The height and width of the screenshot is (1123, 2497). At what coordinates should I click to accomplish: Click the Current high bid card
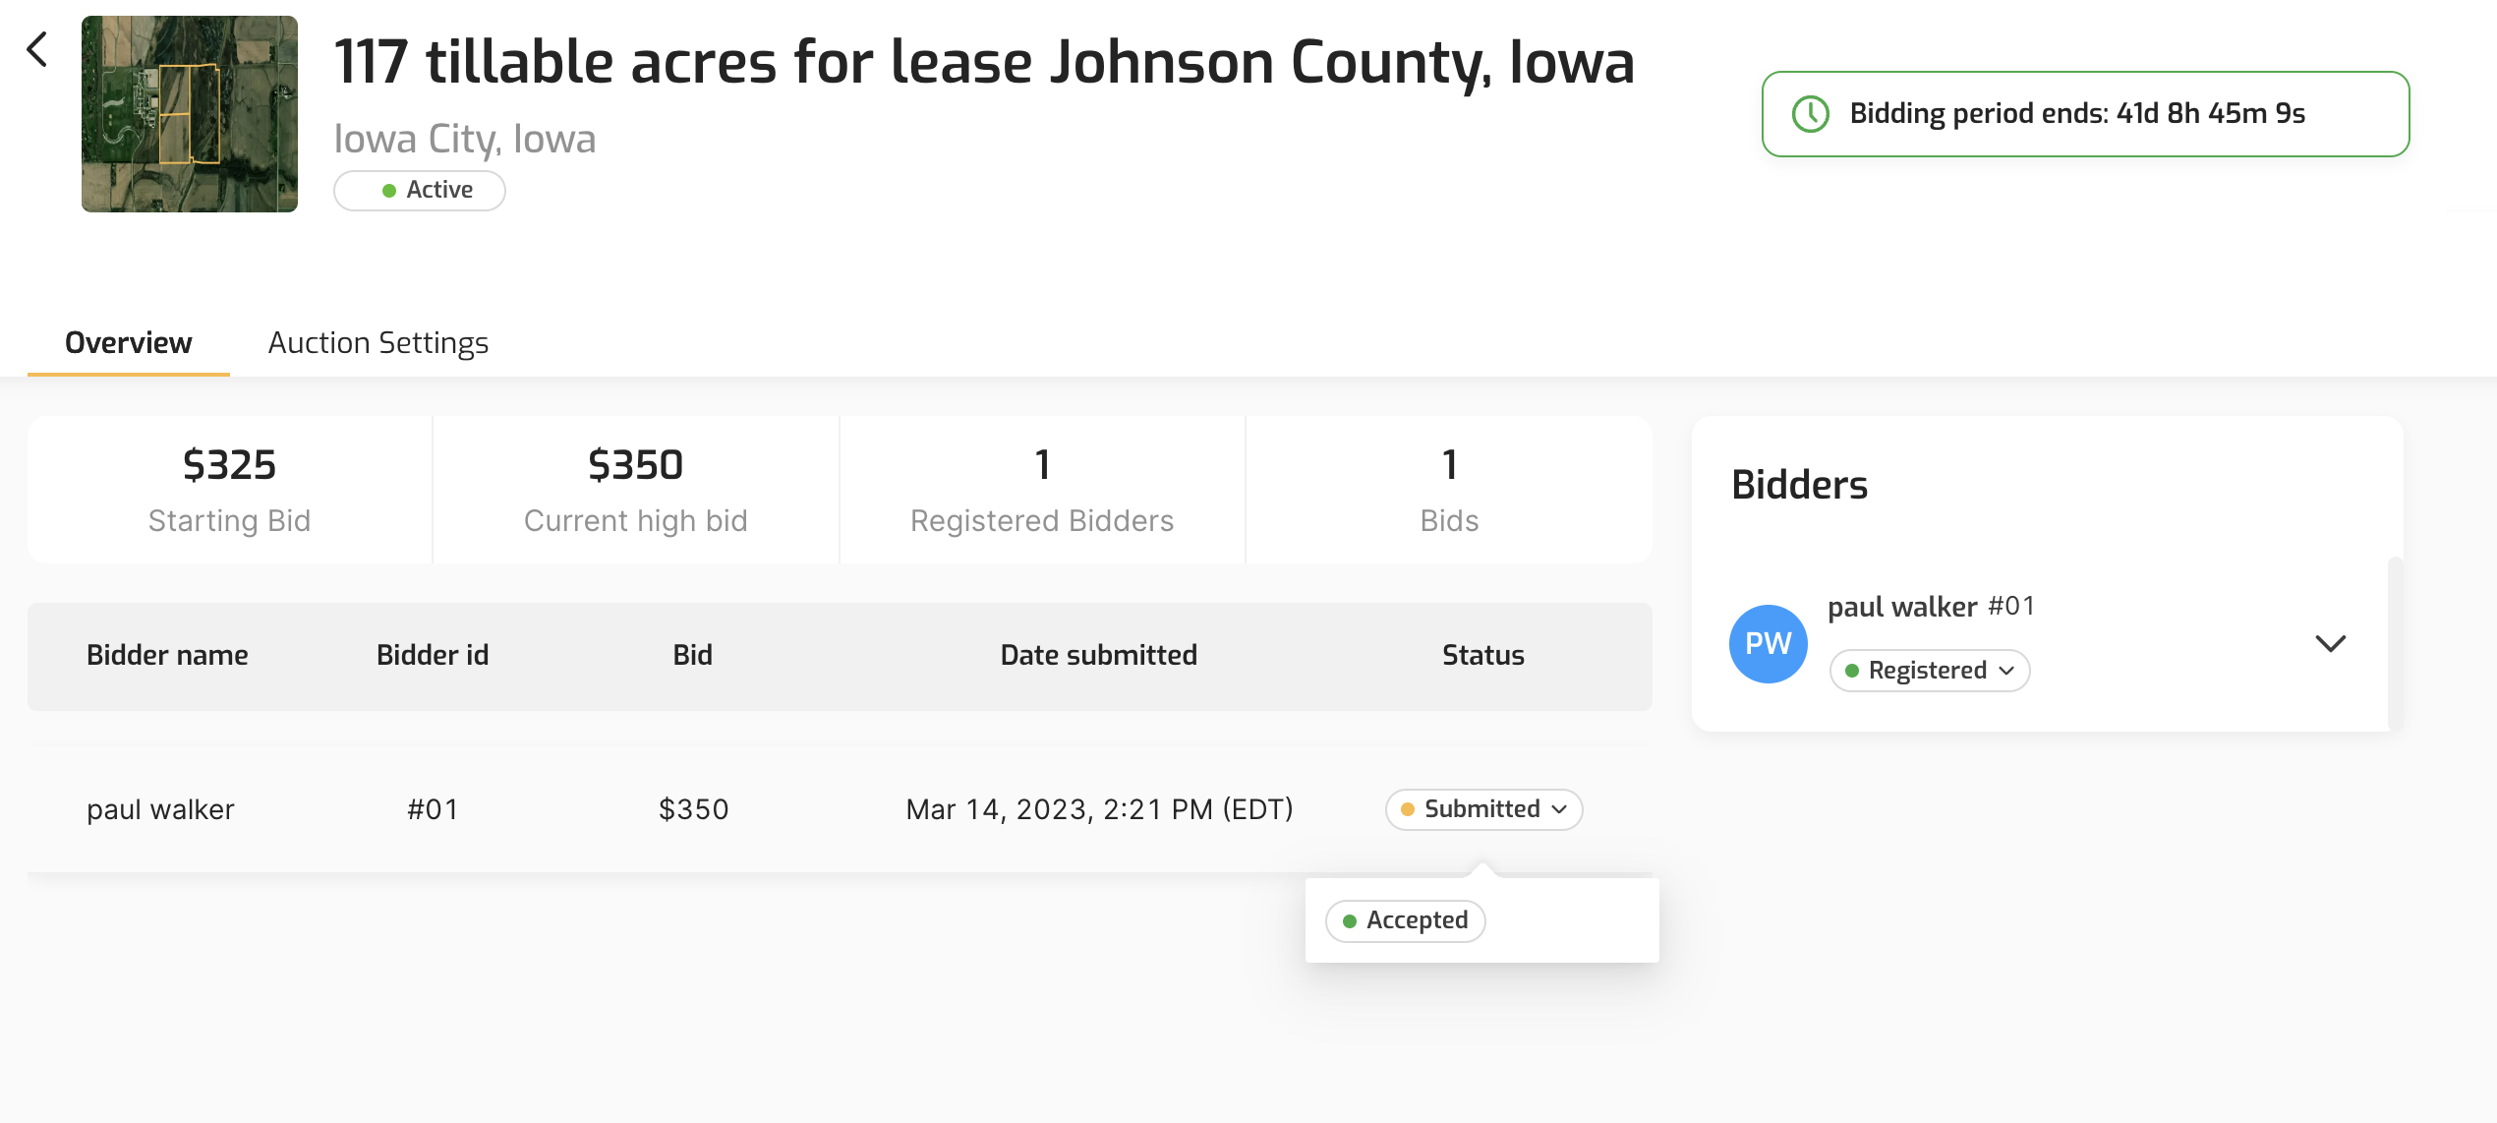635,490
